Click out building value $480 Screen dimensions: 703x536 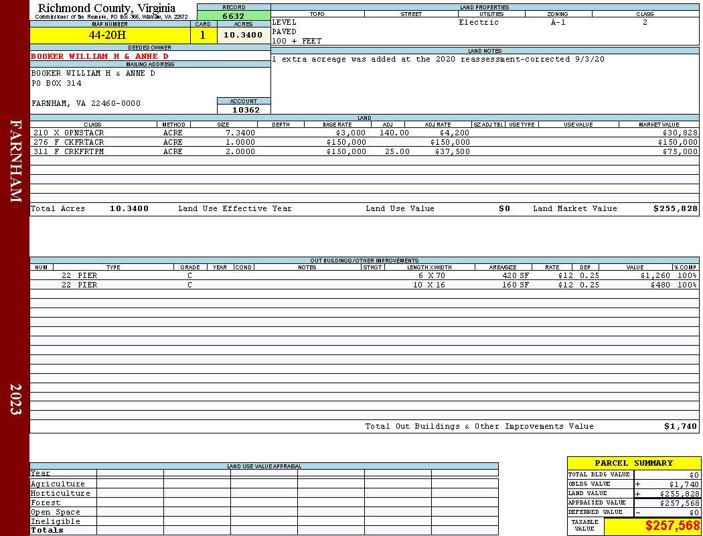pyautogui.click(x=660, y=285)
